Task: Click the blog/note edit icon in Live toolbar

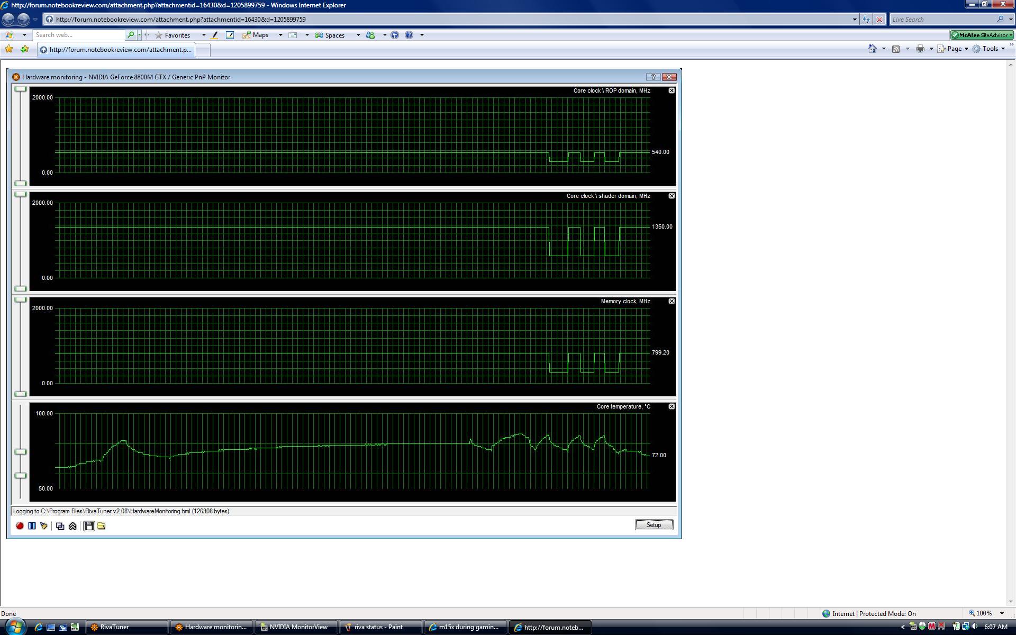Action: pos(230,35)
